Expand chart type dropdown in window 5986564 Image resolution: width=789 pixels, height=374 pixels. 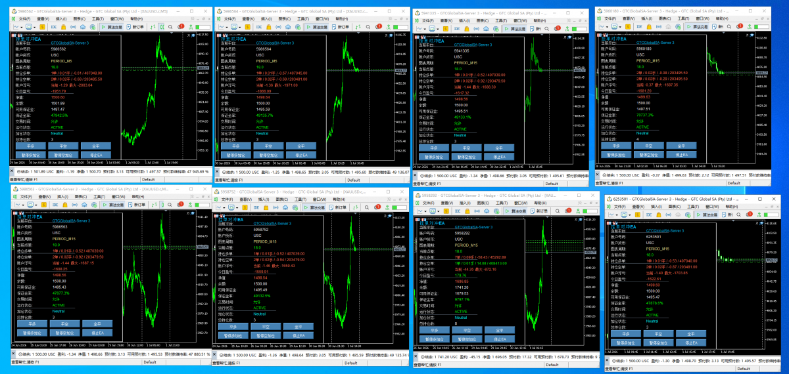pyautogui.click(x=228, y=27)
